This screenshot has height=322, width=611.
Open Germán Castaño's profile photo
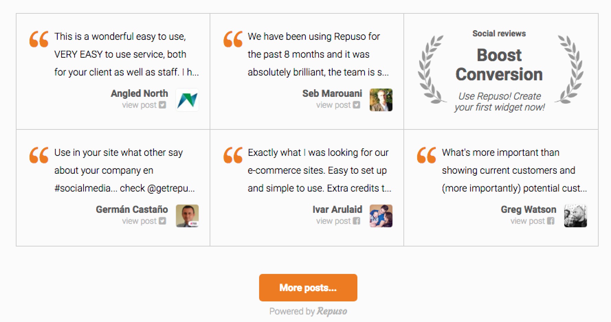tap(187, 216)
